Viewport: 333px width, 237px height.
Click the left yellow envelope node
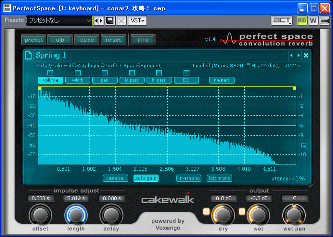click(39, 88)
